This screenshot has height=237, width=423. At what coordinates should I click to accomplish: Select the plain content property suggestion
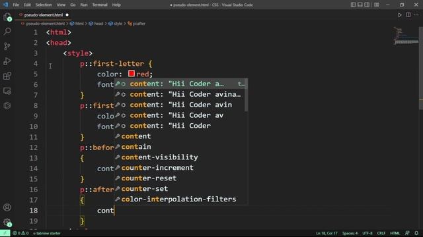coord(180,136)
